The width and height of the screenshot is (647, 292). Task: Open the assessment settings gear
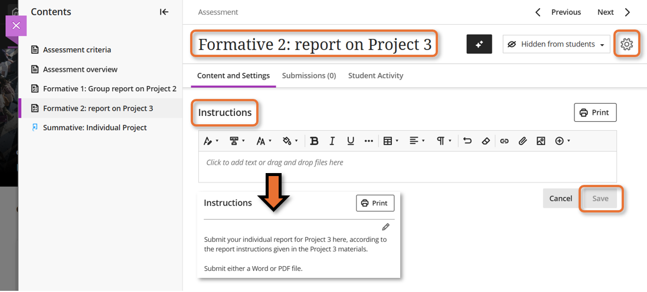coord(626,44)
